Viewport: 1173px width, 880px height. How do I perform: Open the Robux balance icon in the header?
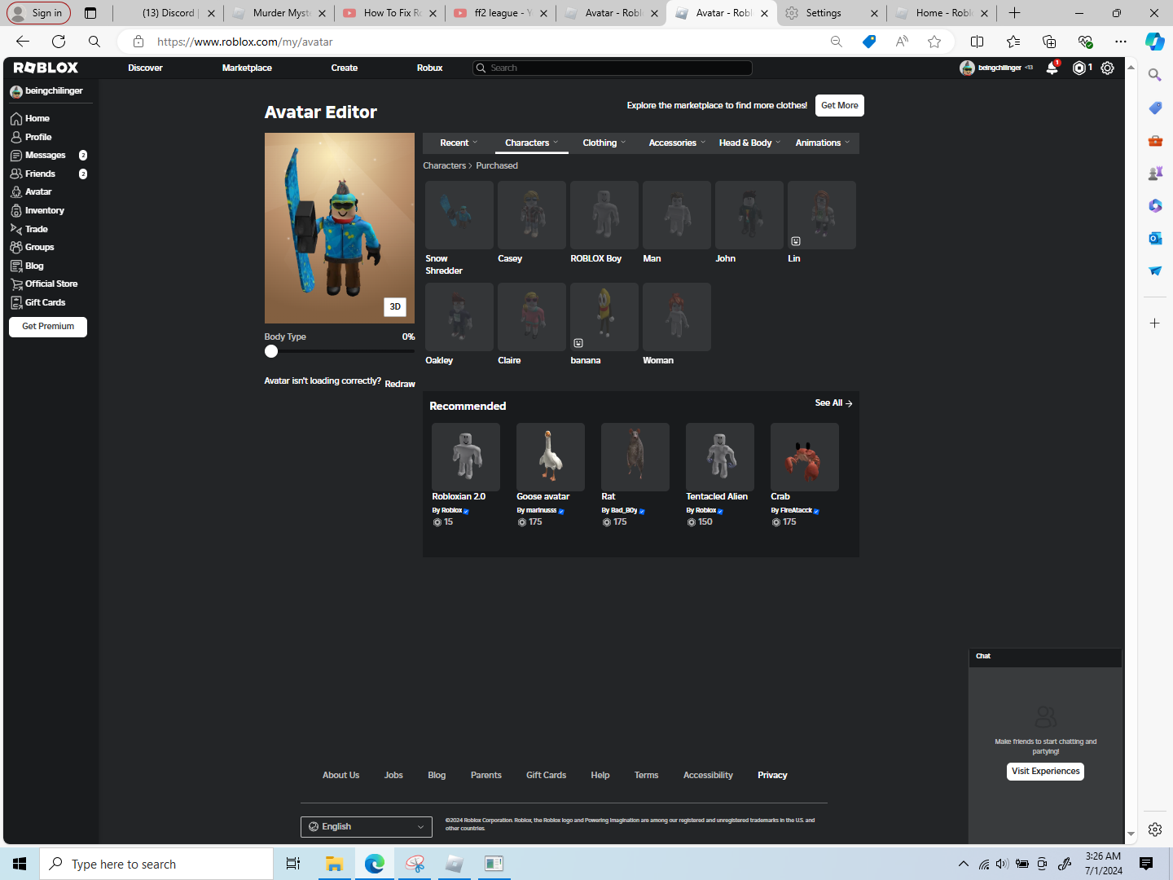coord(1079,68)
